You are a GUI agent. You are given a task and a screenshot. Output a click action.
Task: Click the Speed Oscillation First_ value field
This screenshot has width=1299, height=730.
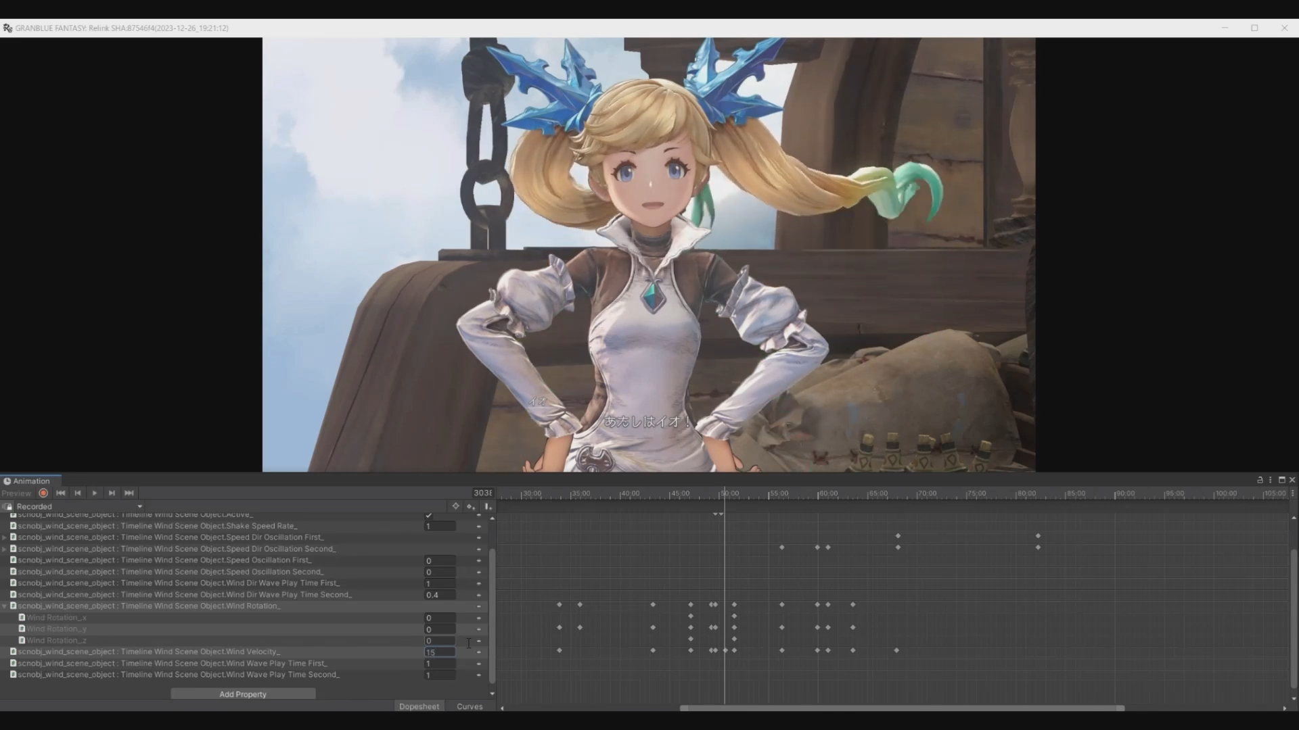(440, 560)
